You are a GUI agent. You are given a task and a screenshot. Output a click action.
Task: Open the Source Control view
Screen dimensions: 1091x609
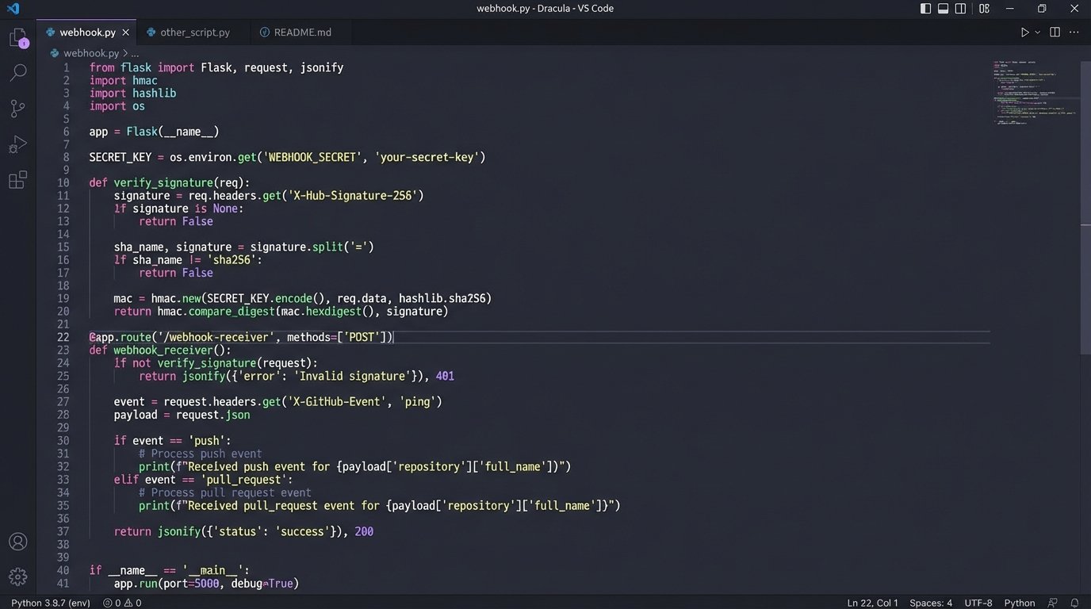point(17,109)
